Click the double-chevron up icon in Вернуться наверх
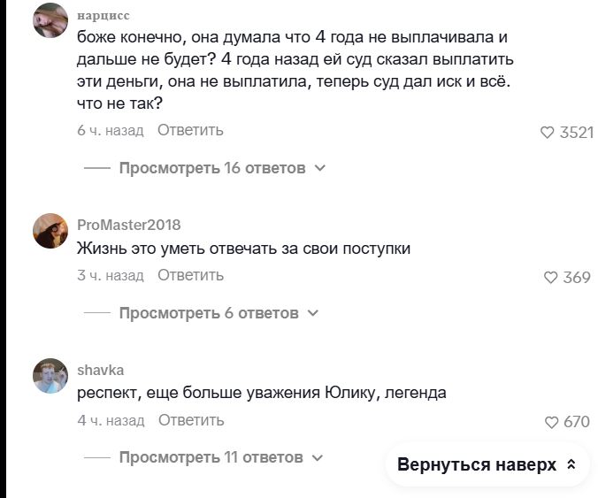 click(x=571, y=464)
